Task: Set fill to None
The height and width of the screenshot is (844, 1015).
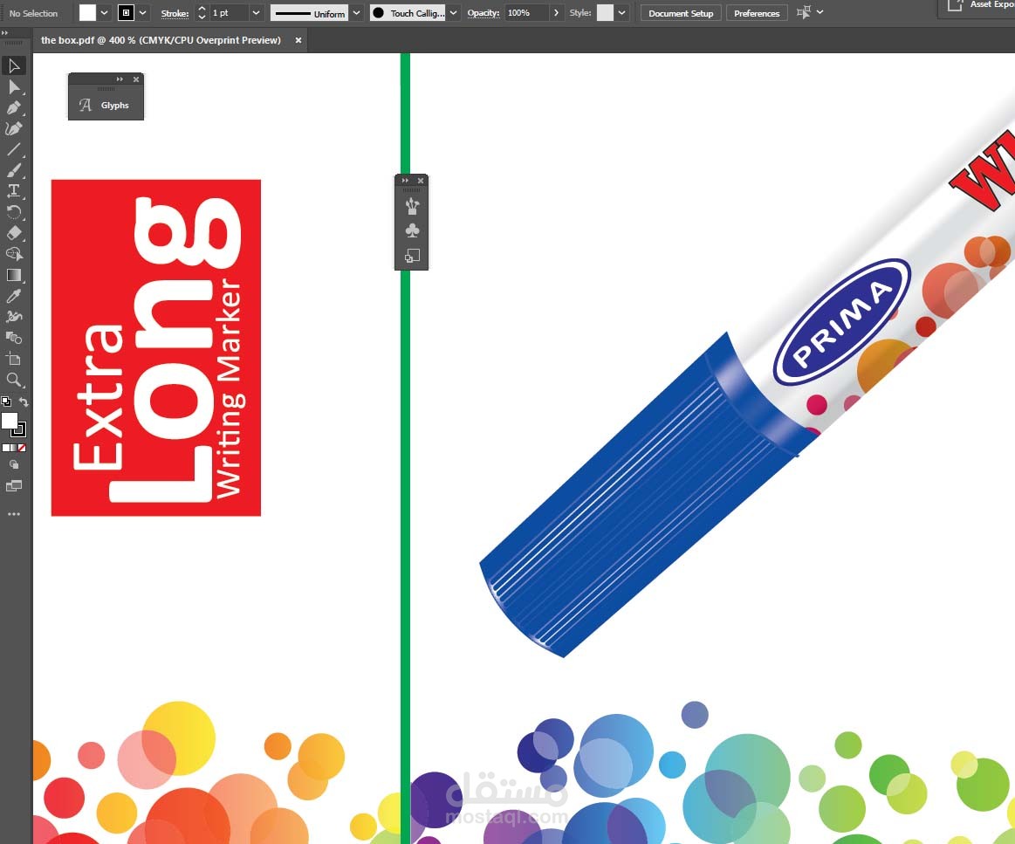Action: point(21,448)
